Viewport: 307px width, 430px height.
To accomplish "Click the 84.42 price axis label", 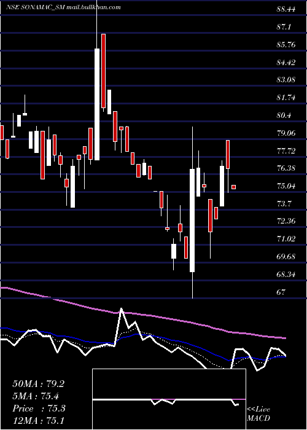I will 286,63.
